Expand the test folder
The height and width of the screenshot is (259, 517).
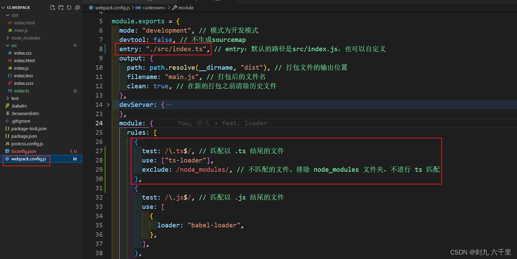pos(8,98)
